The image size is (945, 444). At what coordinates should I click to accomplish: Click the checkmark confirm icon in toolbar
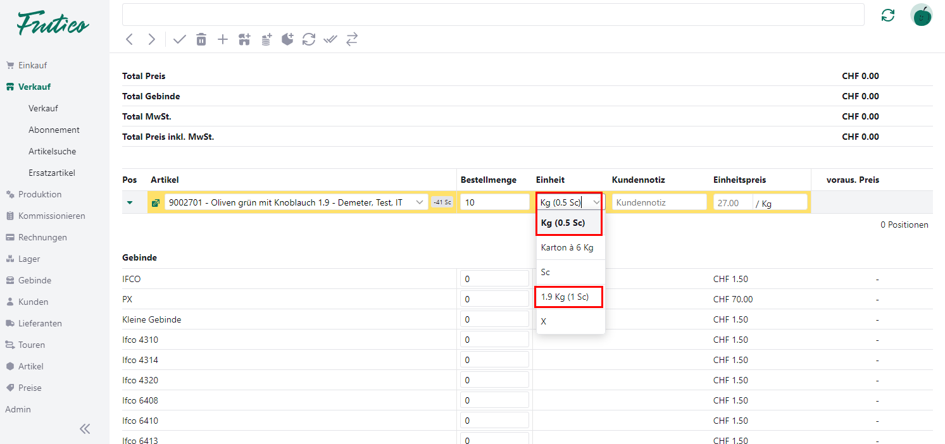coord(180,39)
